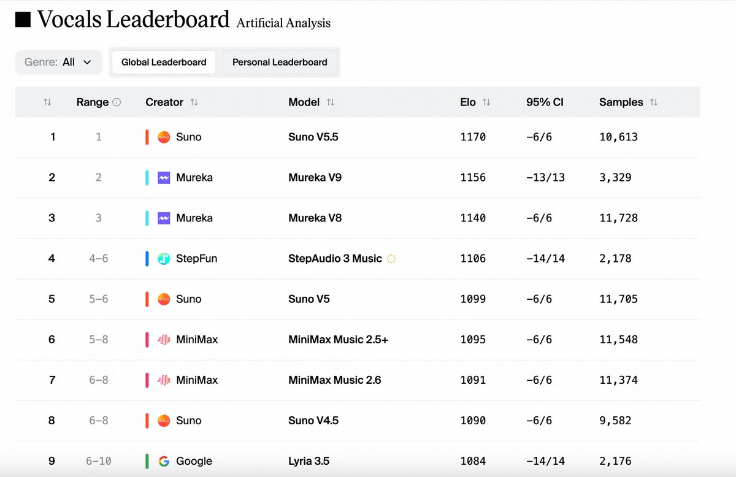Screen dimensions: 736x477
Task: Click MiniMax logo in Music 2.5+ row
Action: coord(164,339)
